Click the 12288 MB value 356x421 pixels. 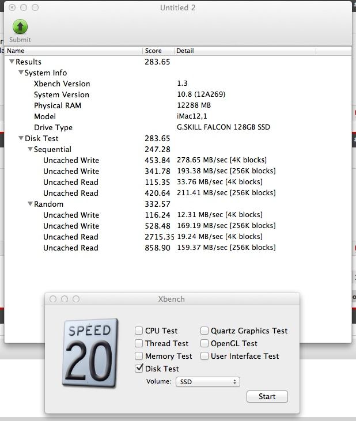coord(194,105)
